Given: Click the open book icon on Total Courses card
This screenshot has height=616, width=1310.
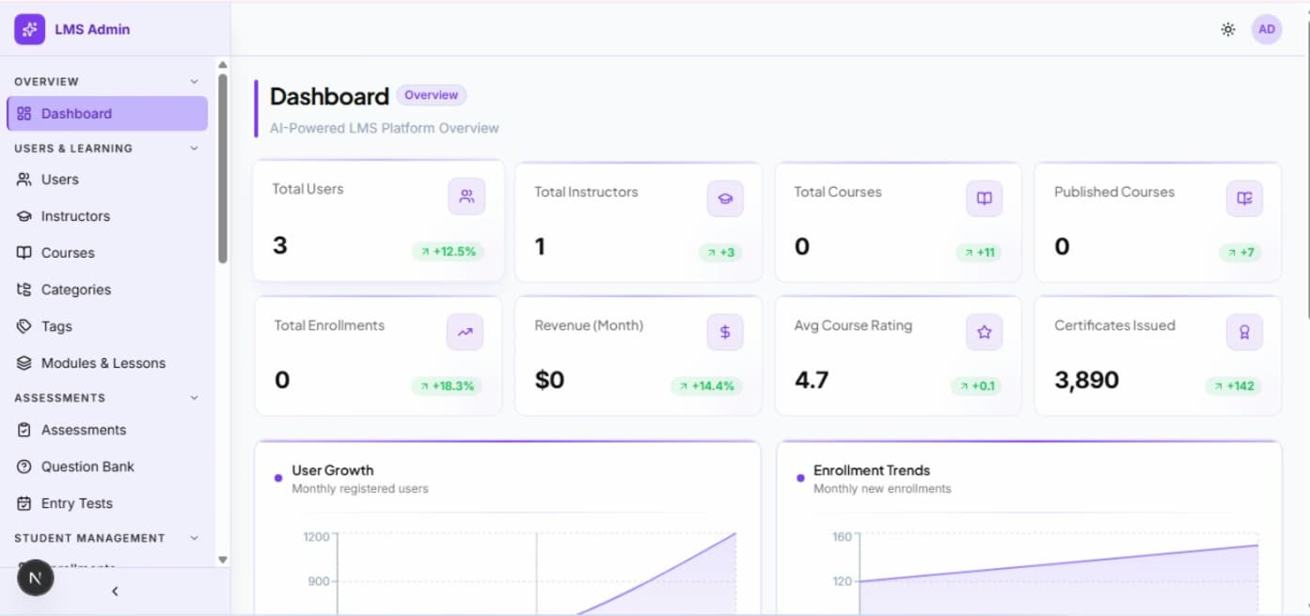Looking at the screenshot, I should [985, 198].
